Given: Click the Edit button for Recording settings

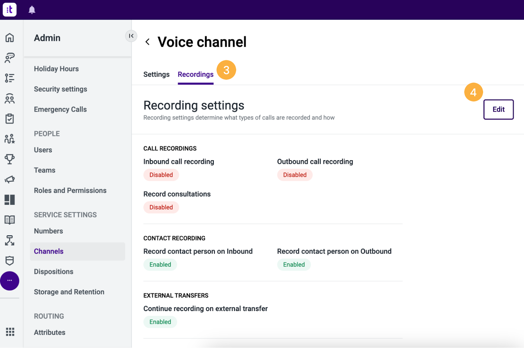Looking at the screenshot, I should click(x=498, y=109).
